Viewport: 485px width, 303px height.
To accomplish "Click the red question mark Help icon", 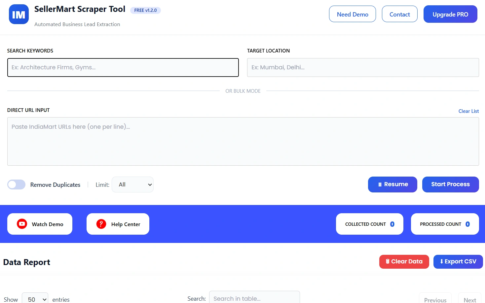I will [101, 224].
